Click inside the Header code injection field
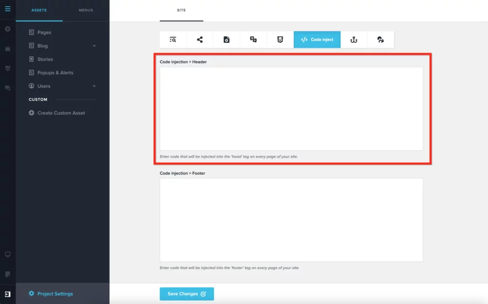Viewport: 488px width, 304px height. 291,109
